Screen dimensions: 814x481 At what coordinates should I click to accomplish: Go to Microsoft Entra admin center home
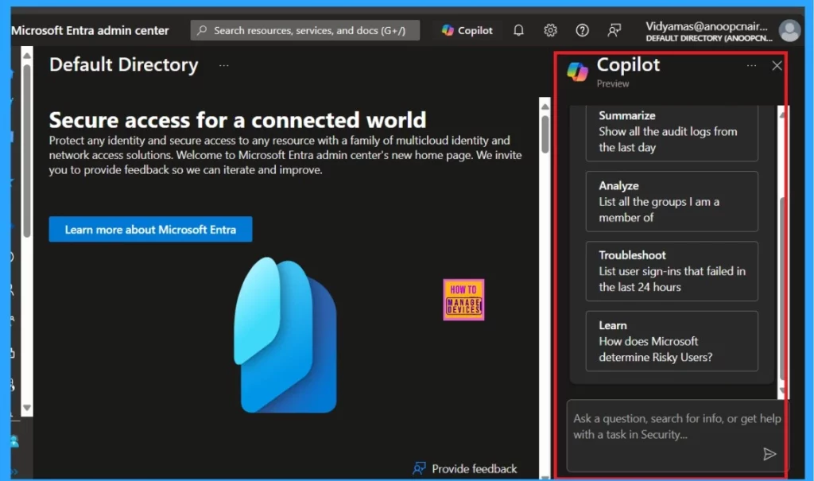tap(90, 31)
